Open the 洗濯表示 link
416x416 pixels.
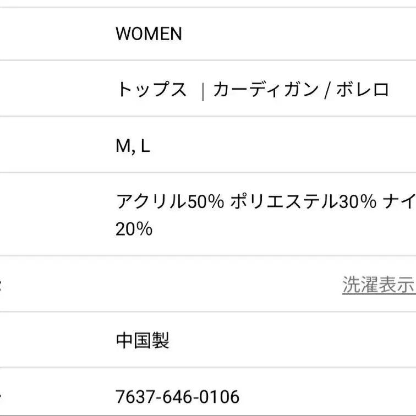coord(378,284)
